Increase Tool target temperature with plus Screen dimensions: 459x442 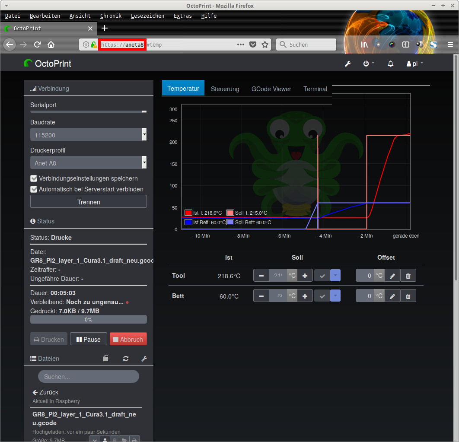(x=305, y=276)
